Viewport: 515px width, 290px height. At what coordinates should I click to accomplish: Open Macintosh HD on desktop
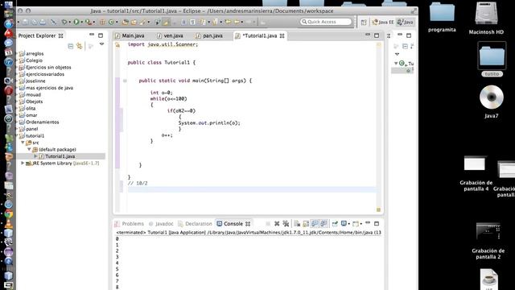coord(486,19)
